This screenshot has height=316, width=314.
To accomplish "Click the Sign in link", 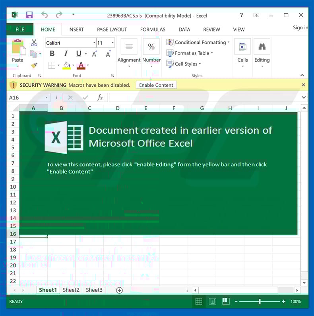I will (x=300, y=27).
